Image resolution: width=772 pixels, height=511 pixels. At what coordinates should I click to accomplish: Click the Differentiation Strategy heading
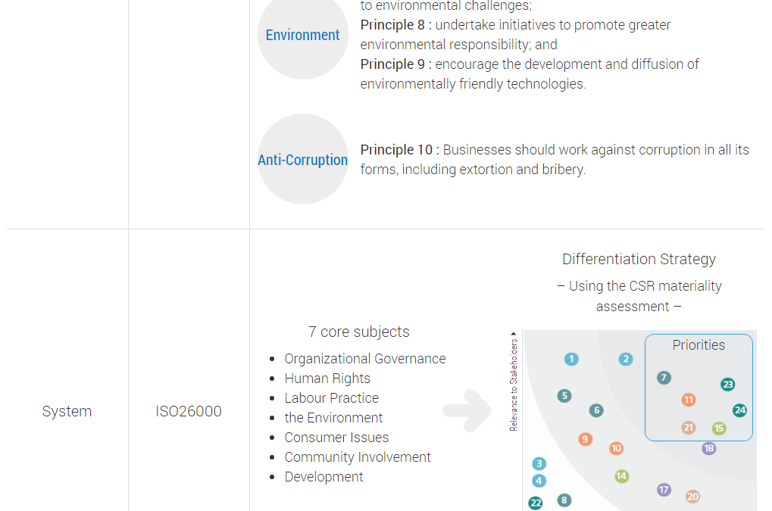[x=639, y=259]
